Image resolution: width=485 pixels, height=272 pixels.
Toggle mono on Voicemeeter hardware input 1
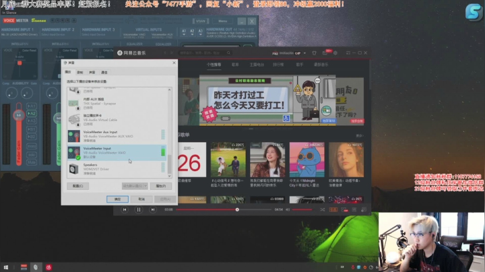click(x=32, y=146)
